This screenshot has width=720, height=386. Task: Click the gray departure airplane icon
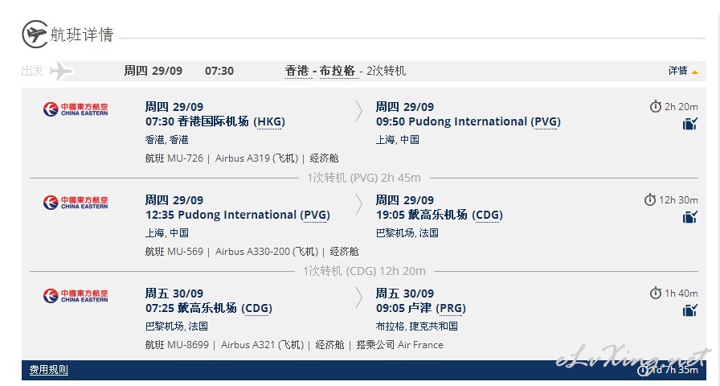click(x=62, y=71)
